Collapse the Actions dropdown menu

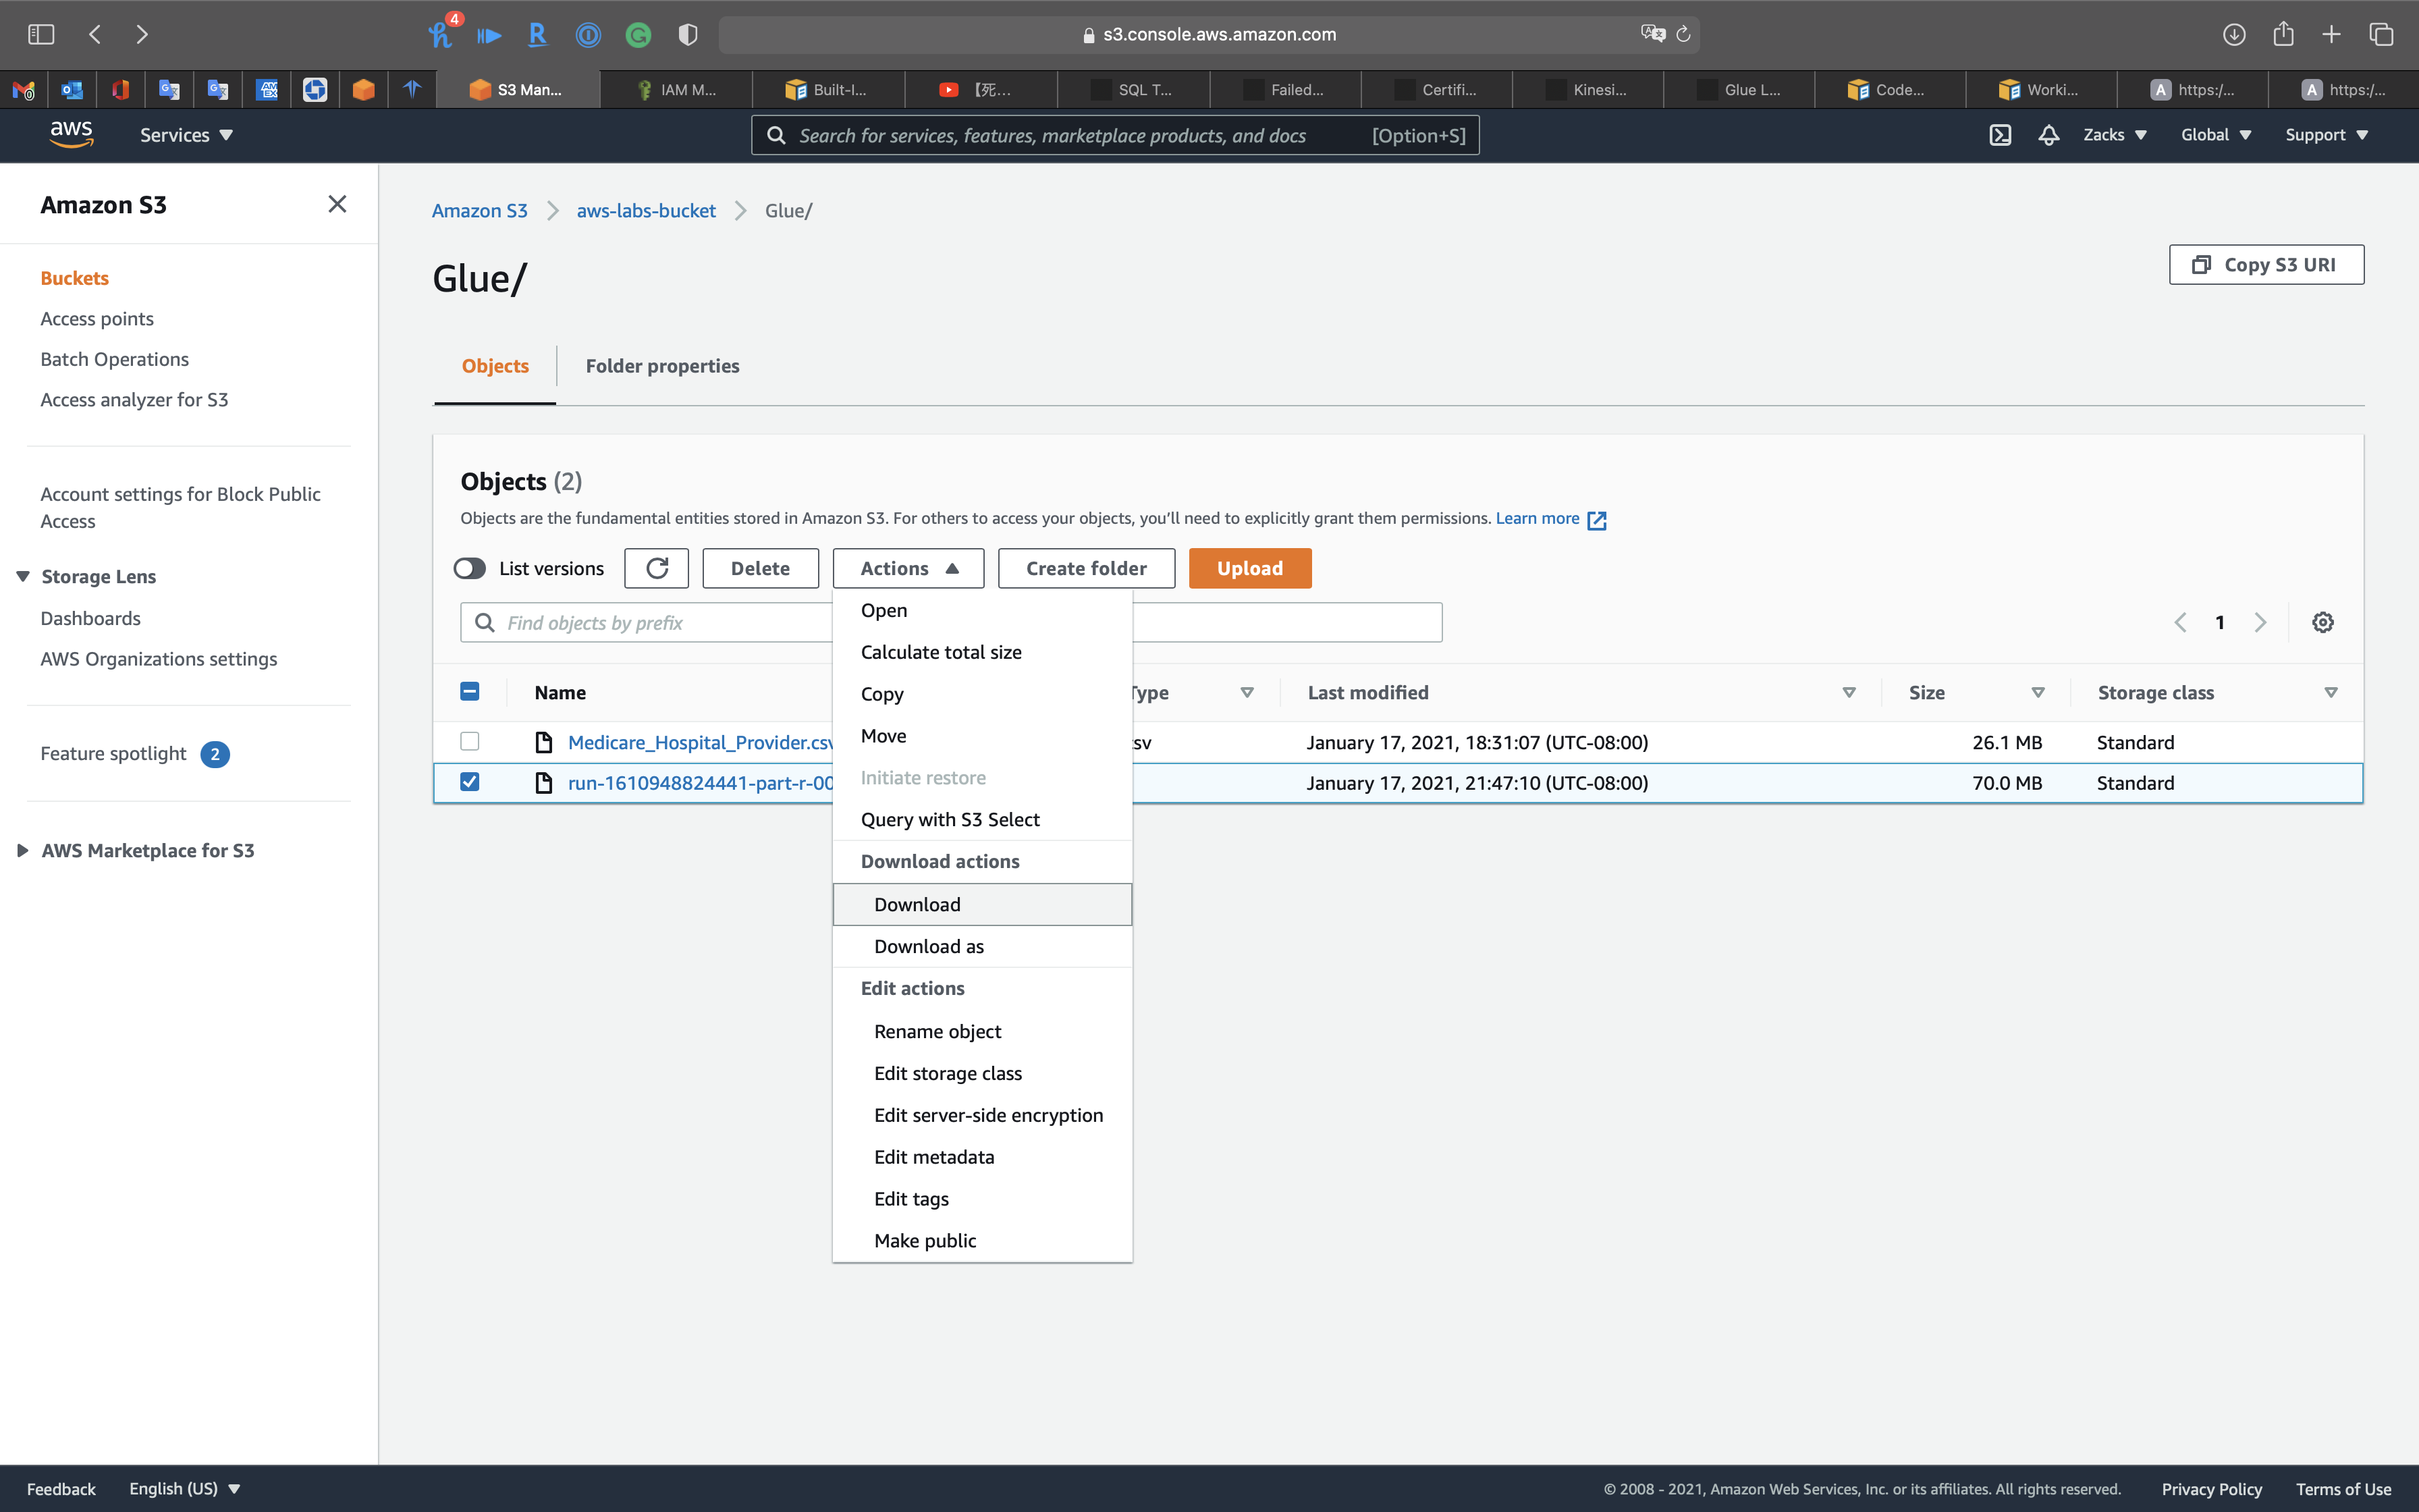pos(908,568)
